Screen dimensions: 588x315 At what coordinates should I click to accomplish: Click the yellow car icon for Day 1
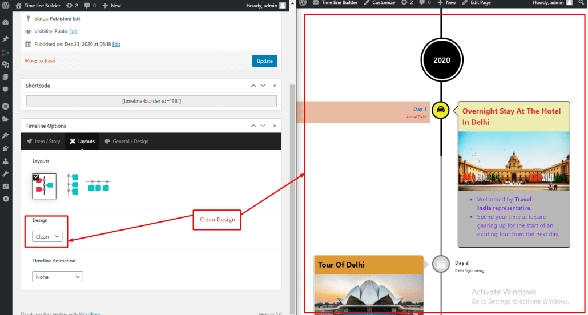[x=441, y=110]
